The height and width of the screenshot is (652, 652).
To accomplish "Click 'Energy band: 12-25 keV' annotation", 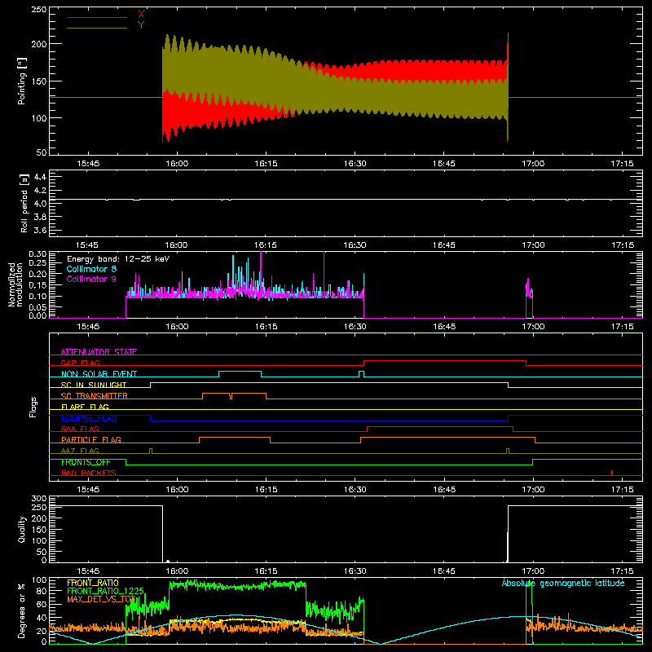I will point(118,259).
